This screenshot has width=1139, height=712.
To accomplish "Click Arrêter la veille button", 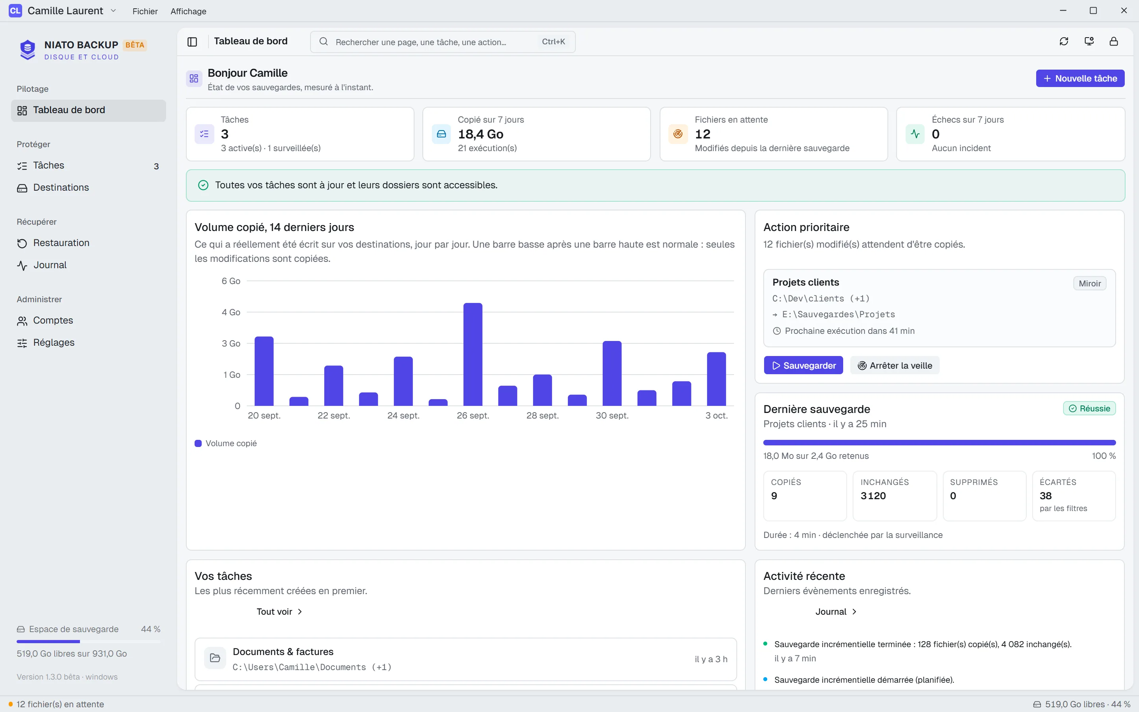I will tap(895, 365).
